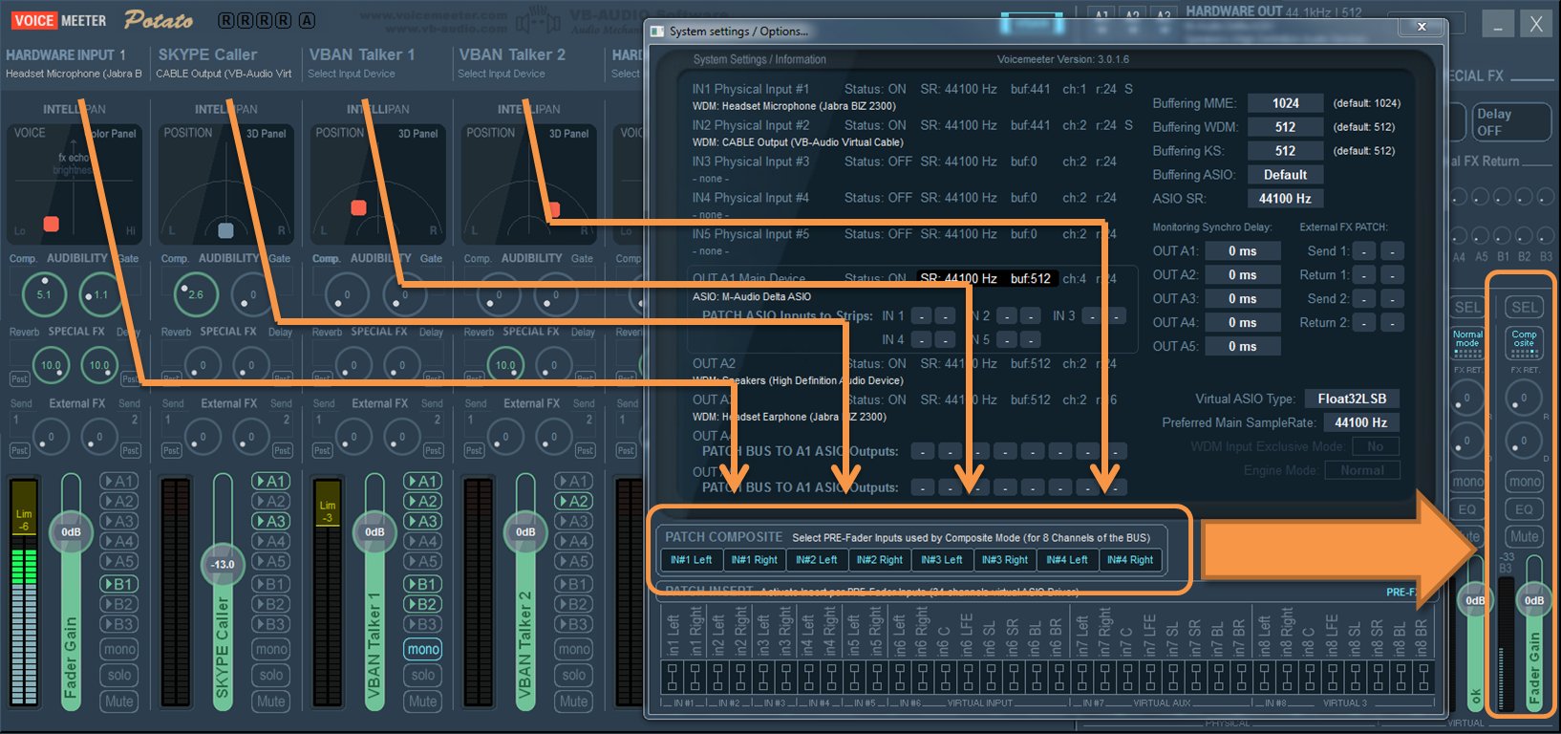
Task: Open the Buffering WDM value selector
Action: point(1285,127)
